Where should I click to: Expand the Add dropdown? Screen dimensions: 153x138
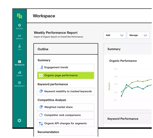(115, 35)
